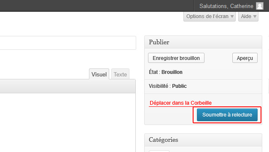Click the empty area of the dark admin bar
This screenshot has width=269, height=152.
96,6
